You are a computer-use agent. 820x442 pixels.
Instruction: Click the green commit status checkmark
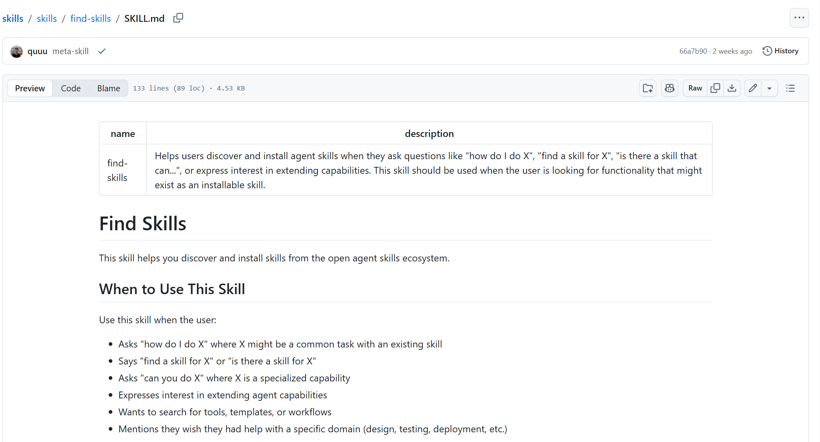(x=102, y=51)
